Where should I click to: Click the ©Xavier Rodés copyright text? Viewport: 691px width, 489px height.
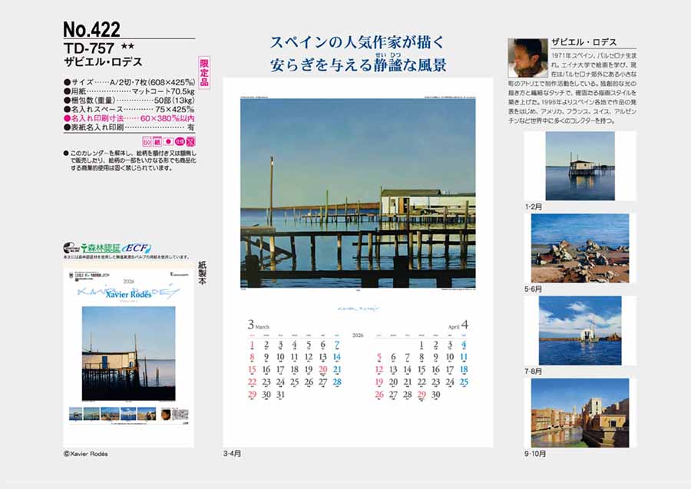tap(85, 454)
